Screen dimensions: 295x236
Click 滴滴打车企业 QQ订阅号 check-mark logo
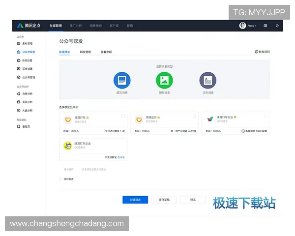coord(210,119)
